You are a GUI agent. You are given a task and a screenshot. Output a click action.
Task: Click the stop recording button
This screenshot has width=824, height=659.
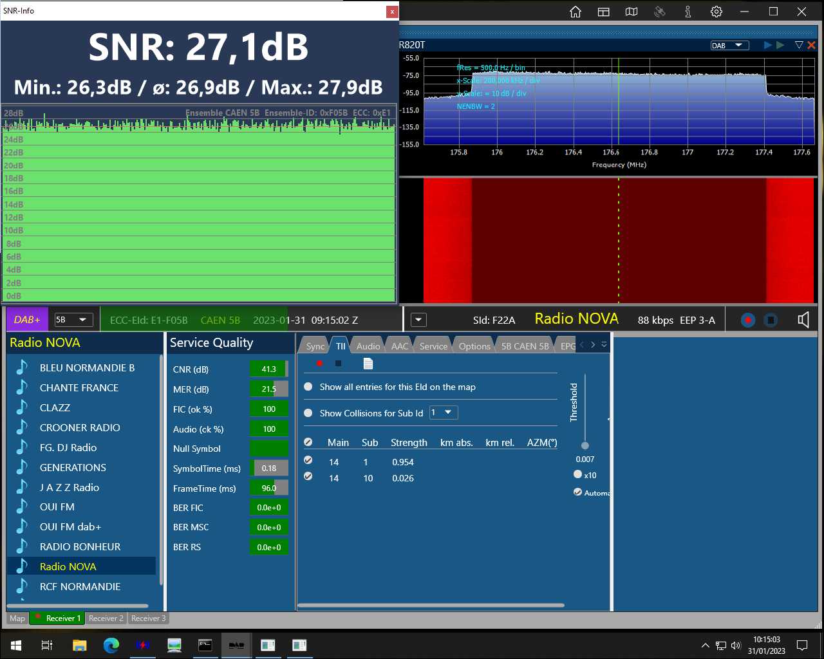point(771,320)
